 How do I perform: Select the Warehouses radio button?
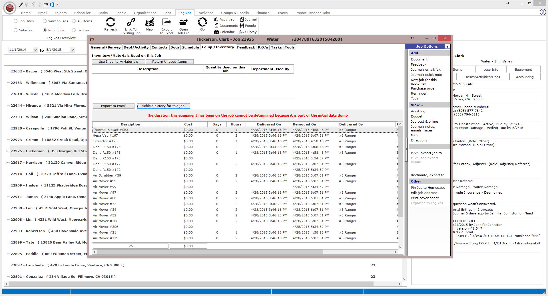coord(45,21)
